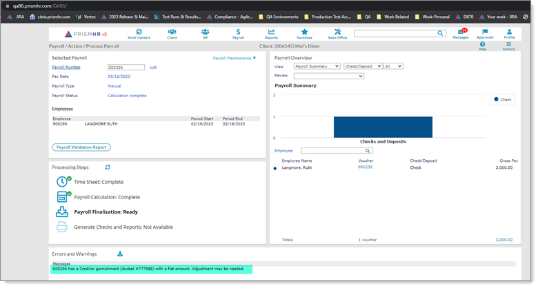The width and height of the screenshot is (538, 288).
Task: Open the Payroll dollar-sign menu
Action: click(238, 34)
